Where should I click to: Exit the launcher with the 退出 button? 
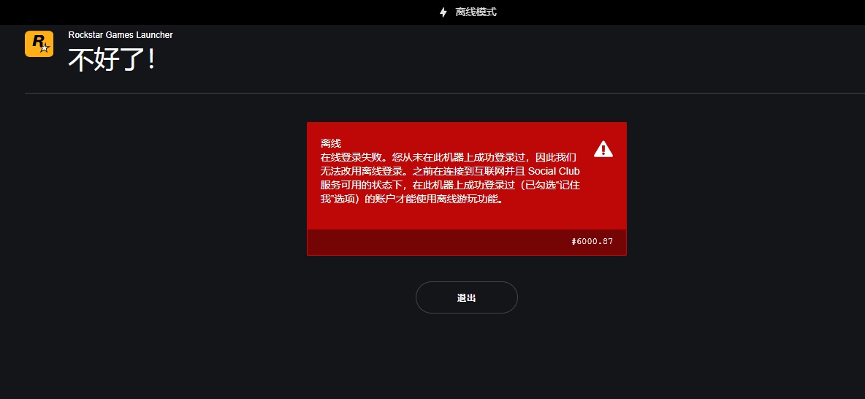point(467,297)
